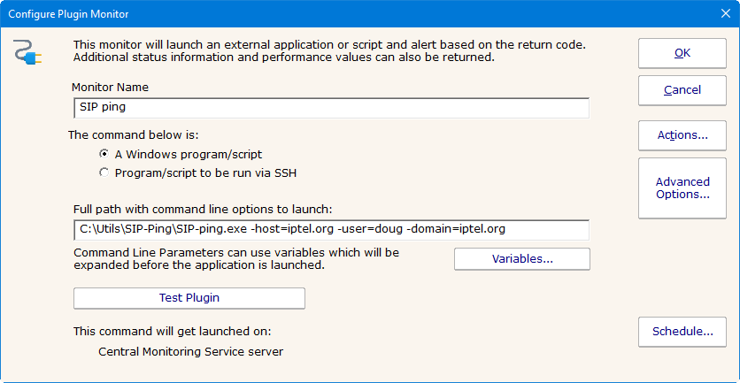Screen dimensions: 740x383
Task: Click the 'Full path with command line options' label
Action: click(x=203, y=209)
